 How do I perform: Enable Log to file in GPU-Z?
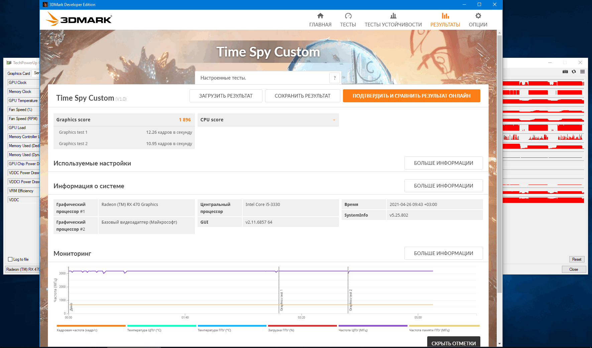(10, 259)
